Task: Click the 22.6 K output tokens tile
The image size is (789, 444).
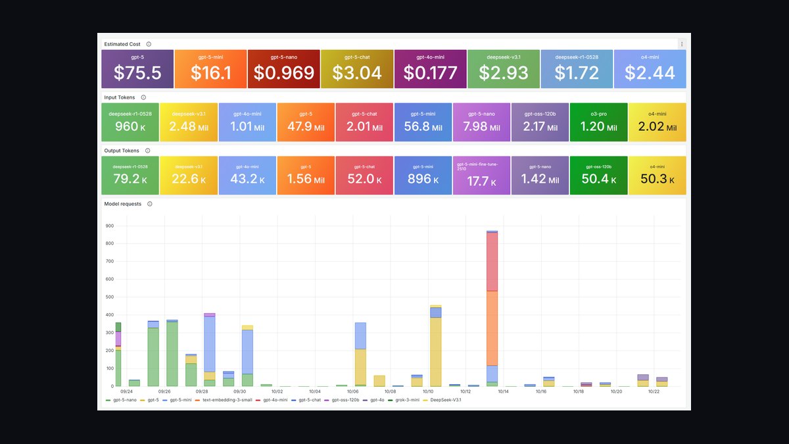Action: pos(189,176)
